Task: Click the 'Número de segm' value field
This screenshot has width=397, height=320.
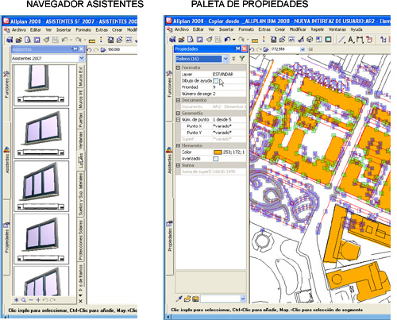Action: point(229,94)
